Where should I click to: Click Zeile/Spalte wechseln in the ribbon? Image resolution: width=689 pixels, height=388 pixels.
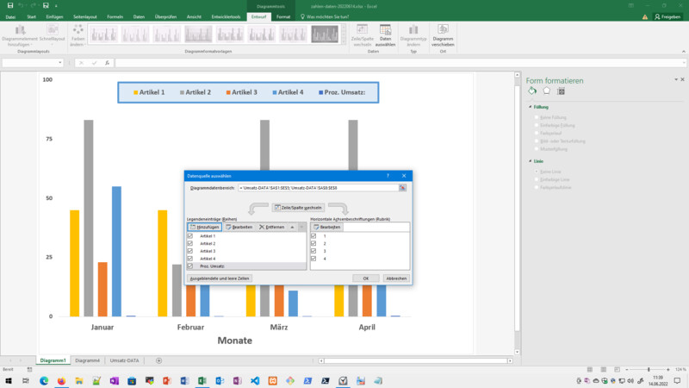(x=362, y=35)
